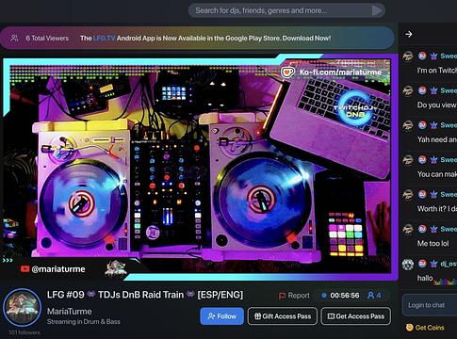457x339 pixels.
Task: Collapse chat panel with right arrow
Action: [409, 34]
